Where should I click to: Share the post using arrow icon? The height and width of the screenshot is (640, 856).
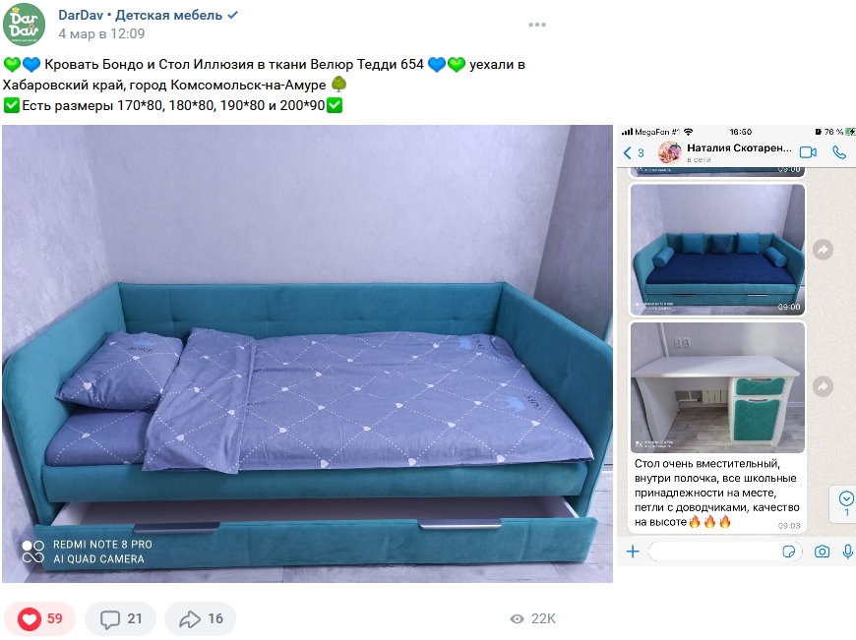tap(201, 618)
